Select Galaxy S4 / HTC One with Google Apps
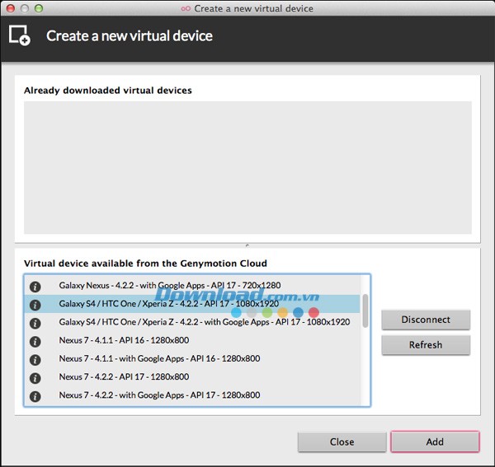Screen dimensions: 495x467 click(x=204, y=322)
